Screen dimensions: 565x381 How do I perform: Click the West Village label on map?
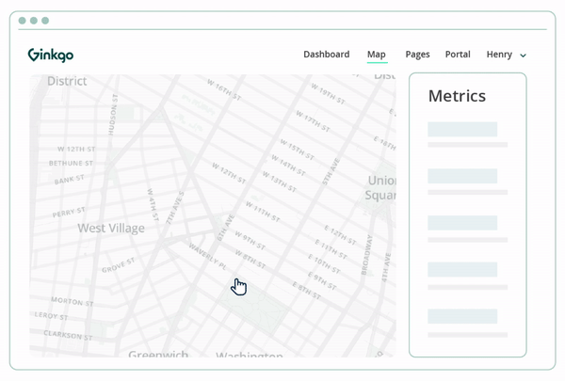click(111, 228)
